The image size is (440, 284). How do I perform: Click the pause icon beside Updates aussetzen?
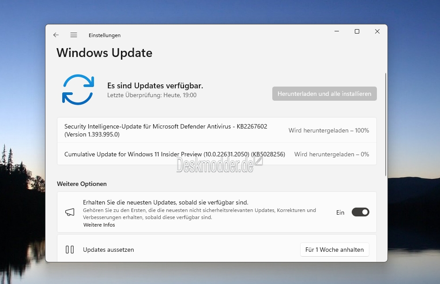click(70, 250)
